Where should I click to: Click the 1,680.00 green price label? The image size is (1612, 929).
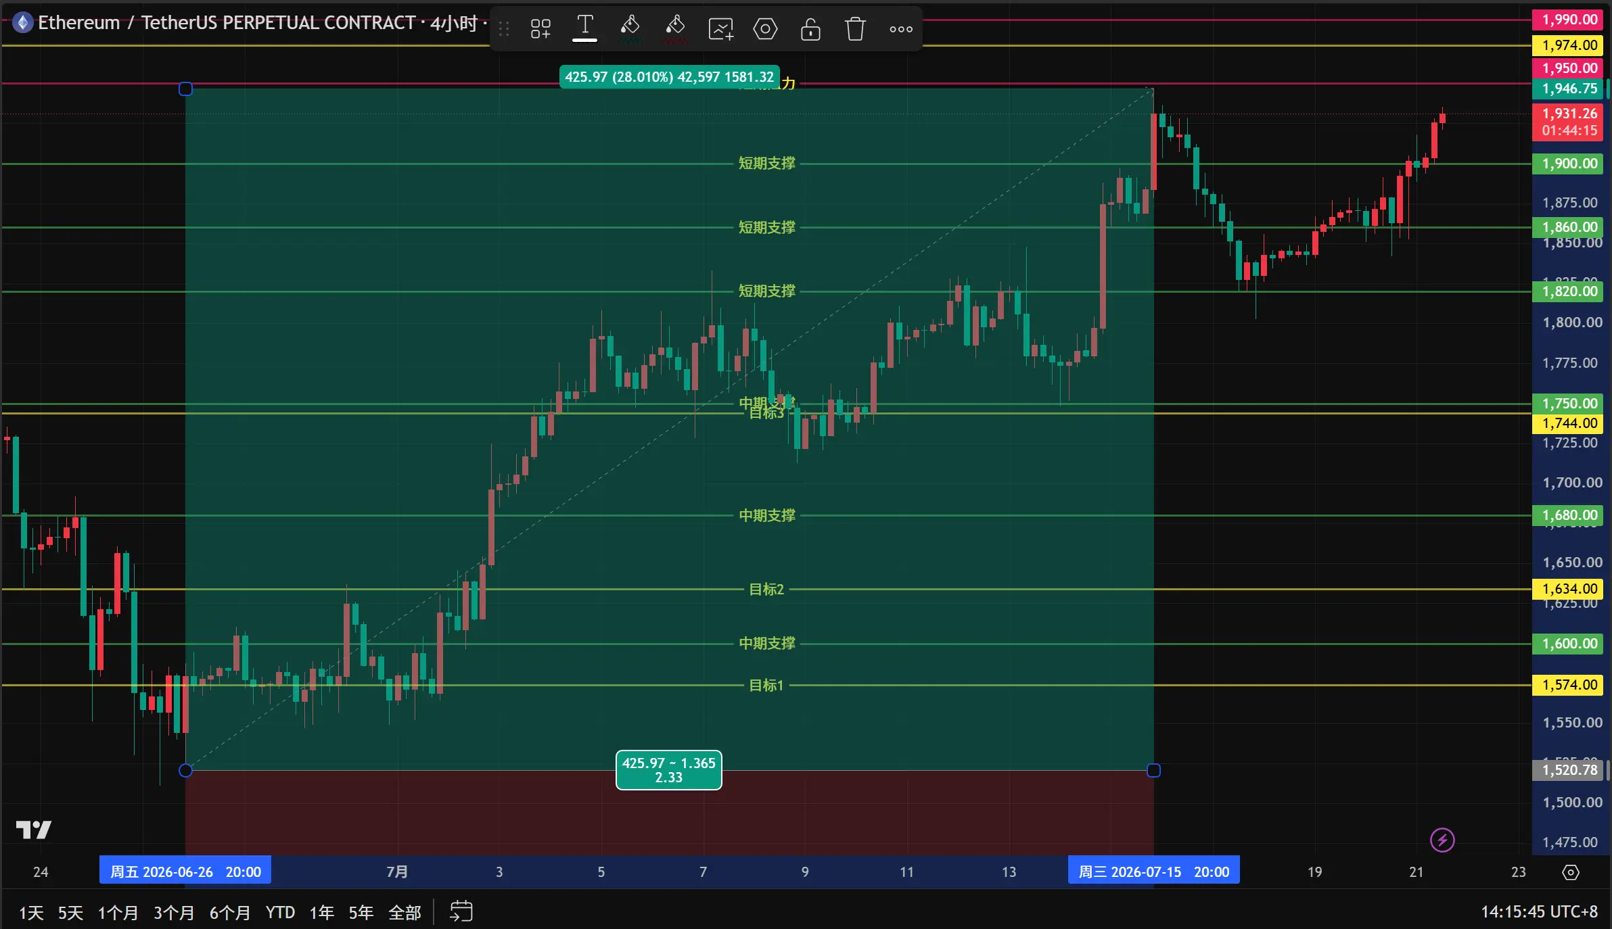[x=1569, y=515]
